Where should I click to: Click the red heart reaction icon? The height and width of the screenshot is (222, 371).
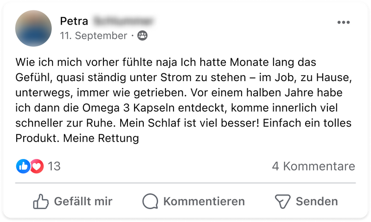coord(37,166)
